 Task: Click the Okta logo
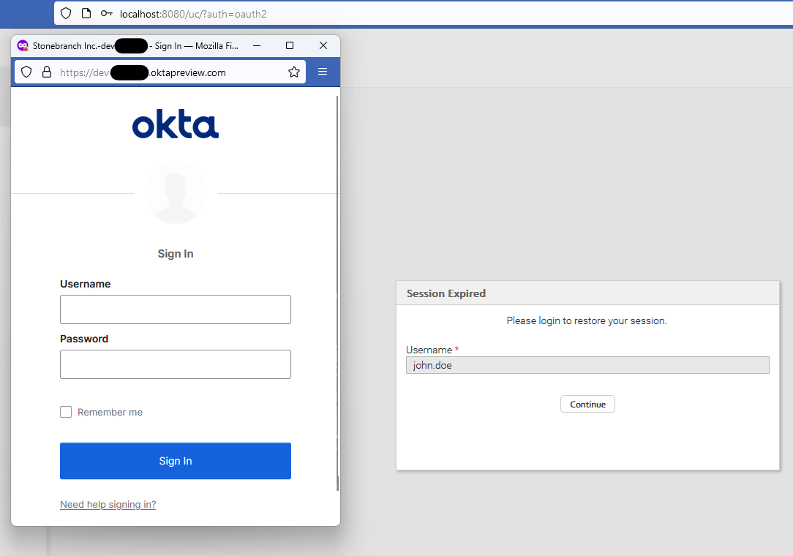[176, 125]
